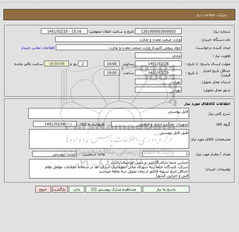Click label ایجاد کننده درخواست
This screenshot has height=232, width=239.
[x=213, y=48]
